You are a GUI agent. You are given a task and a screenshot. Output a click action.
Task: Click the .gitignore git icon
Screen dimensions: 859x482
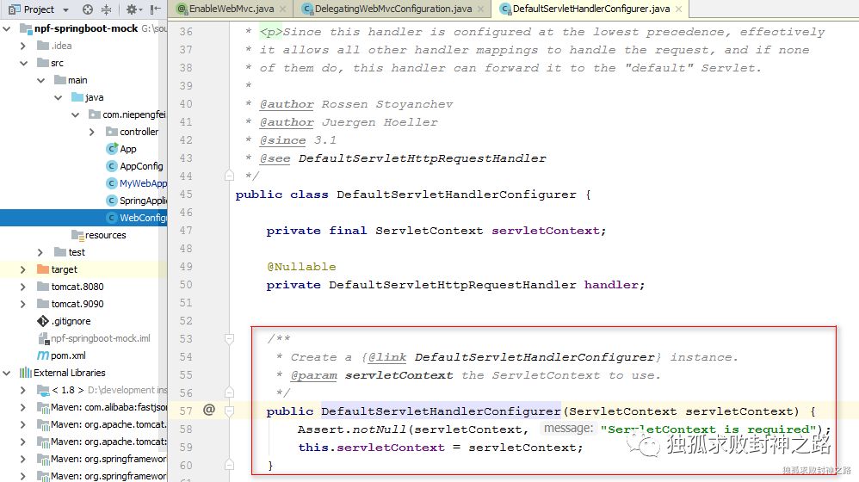(x=43, y=321)
